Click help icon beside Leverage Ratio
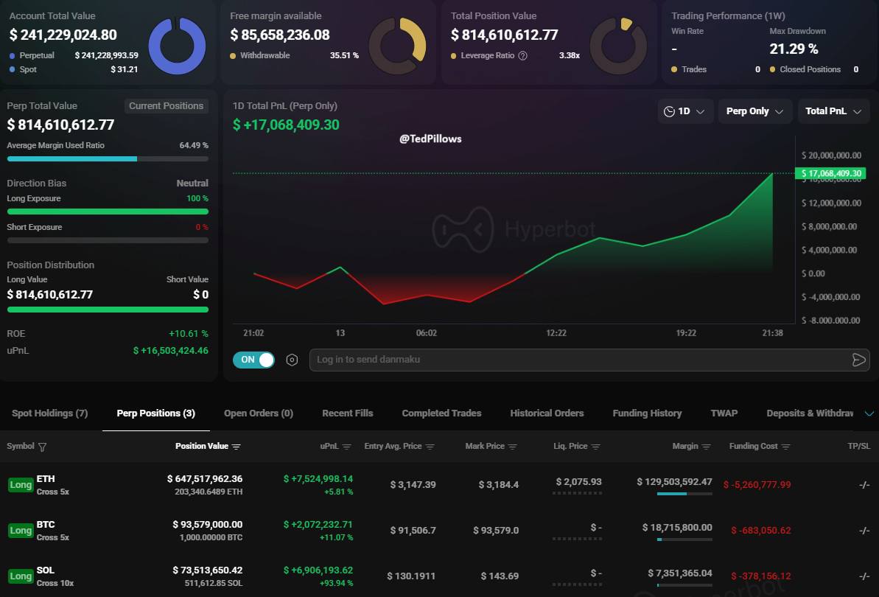 (523, 55)
